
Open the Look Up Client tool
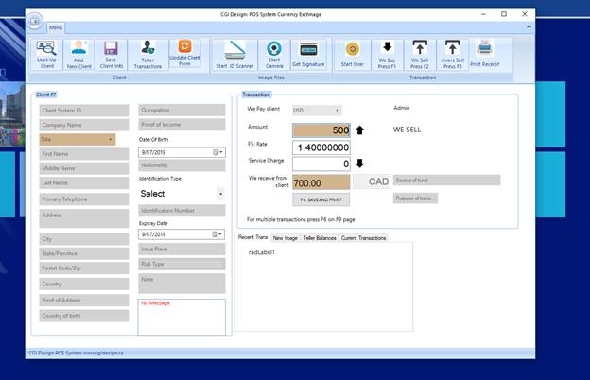(x=46, y=54)
